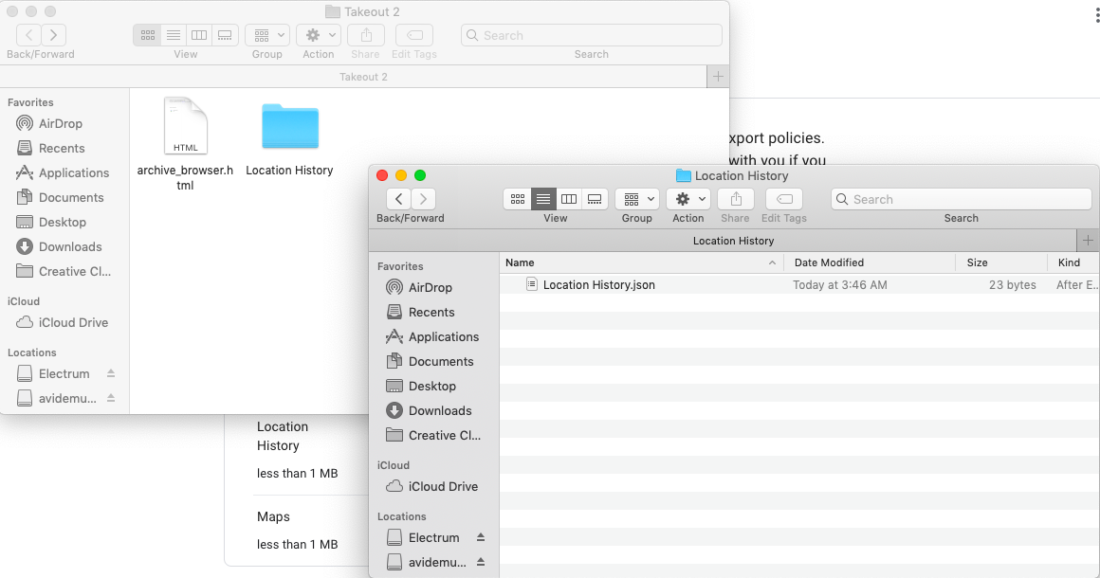The width and height of the screenshot is (1100, 578).
Task: Open AirDrop in Location History window sidebar
Action: [x=431, y=287]
